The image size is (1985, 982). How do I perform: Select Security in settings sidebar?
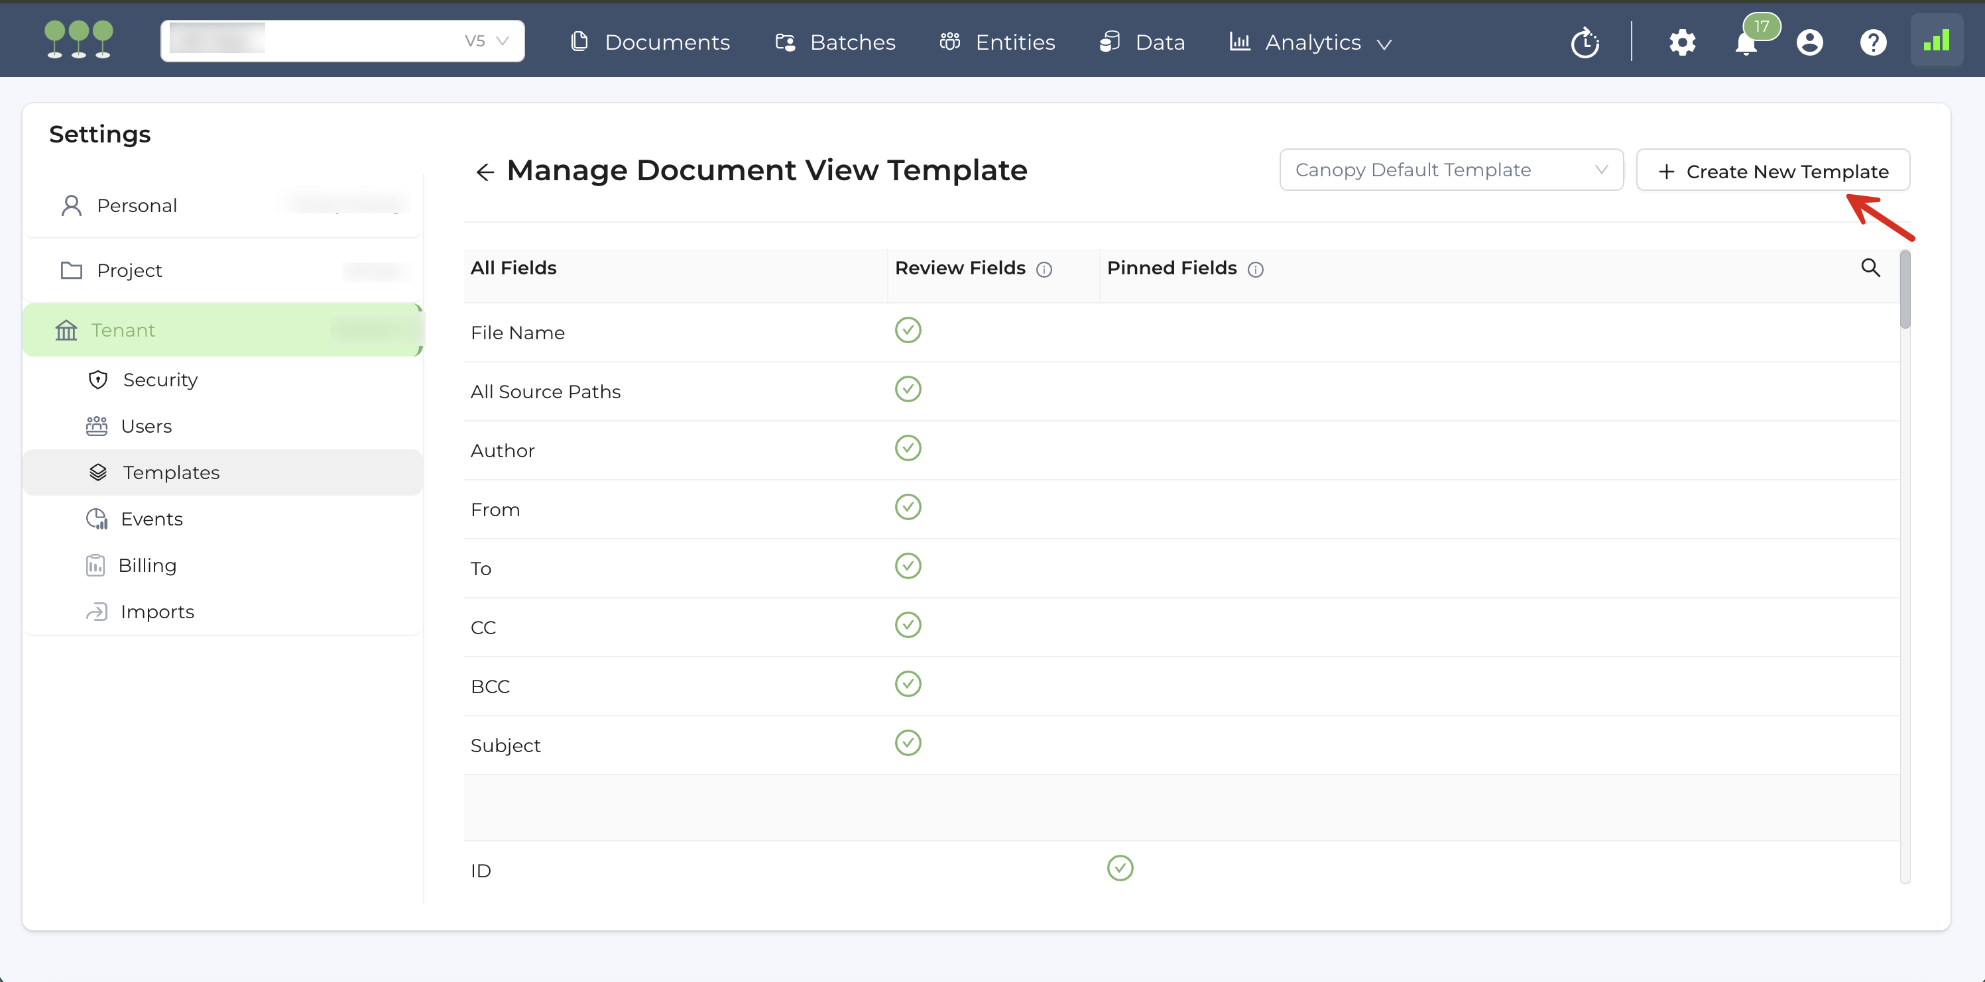(160, 380)
